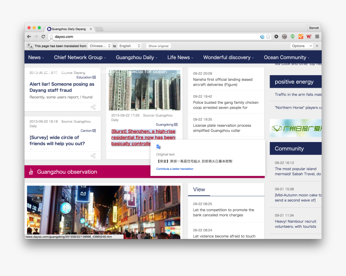Click the translate icon in the translation bar
Viewport: 346px width, 276px height.
30,46
